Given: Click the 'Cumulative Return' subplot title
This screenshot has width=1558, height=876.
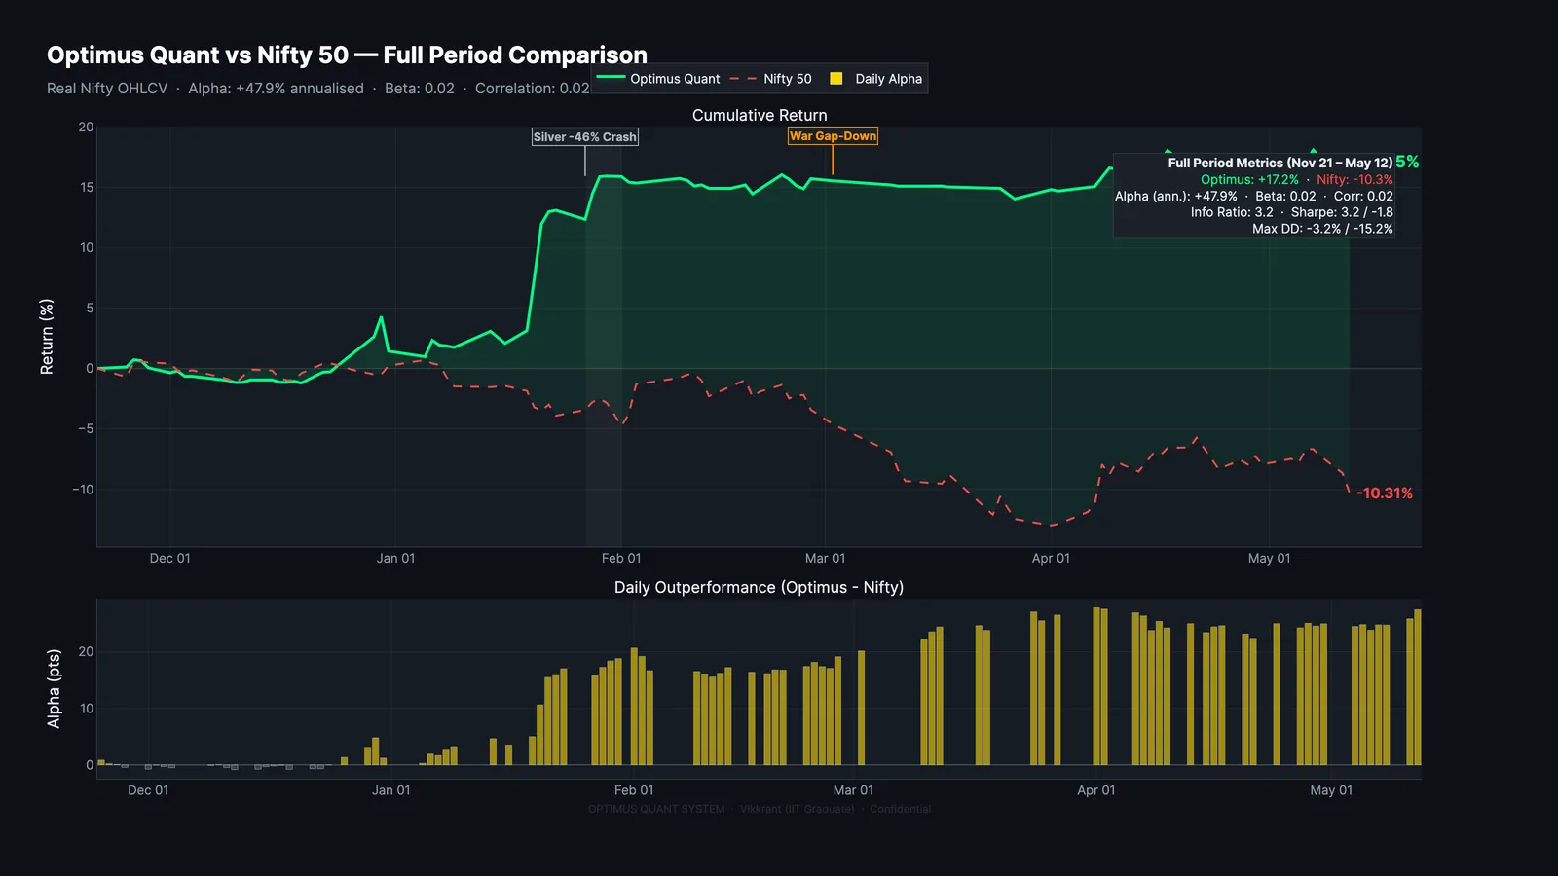Looking at the screenshot, I should point(760,115).
